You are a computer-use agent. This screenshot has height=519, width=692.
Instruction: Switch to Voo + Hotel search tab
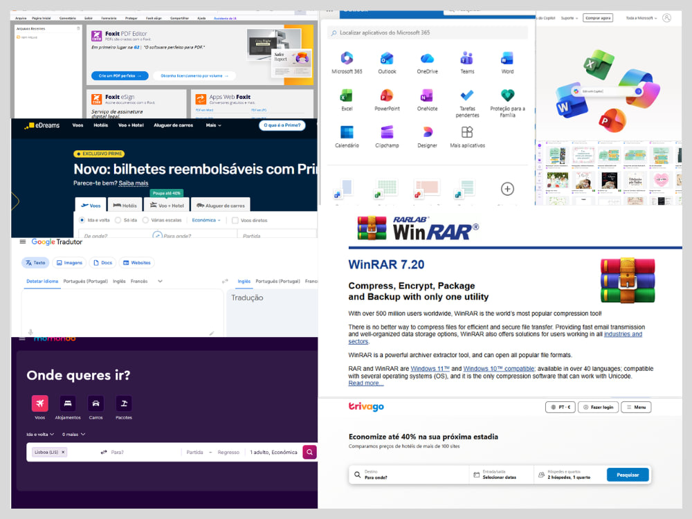click(167, 206)
